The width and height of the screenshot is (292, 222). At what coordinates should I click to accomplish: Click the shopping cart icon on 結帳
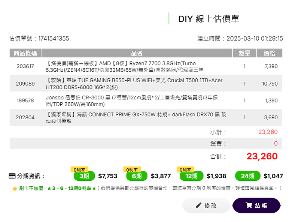(249, 205)
